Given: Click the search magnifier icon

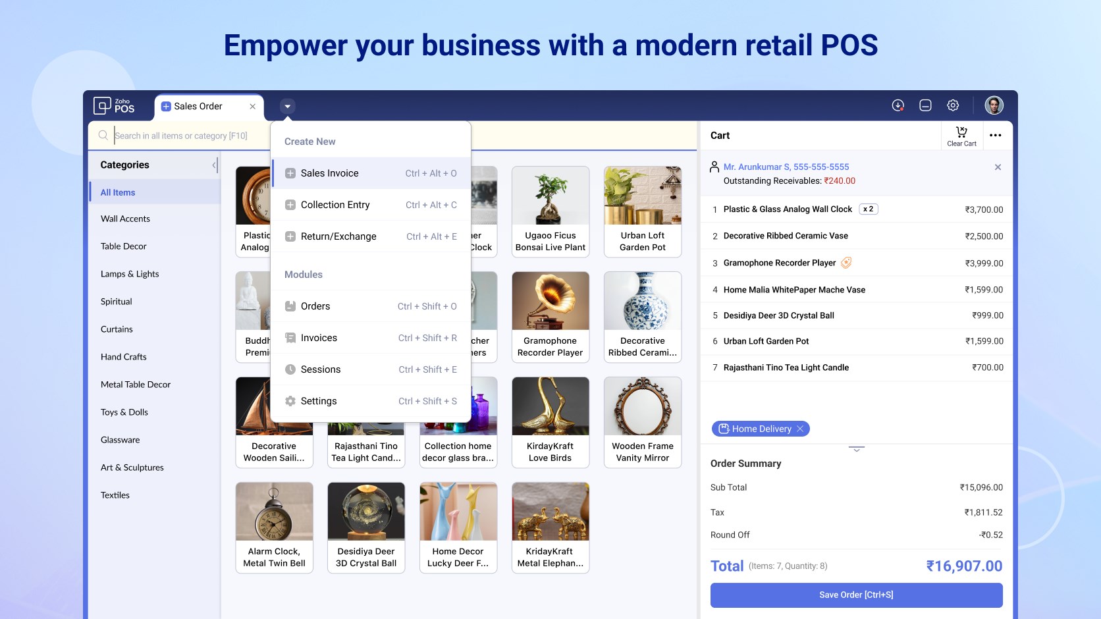Looking at the screenshot, I should pos(103,136).
